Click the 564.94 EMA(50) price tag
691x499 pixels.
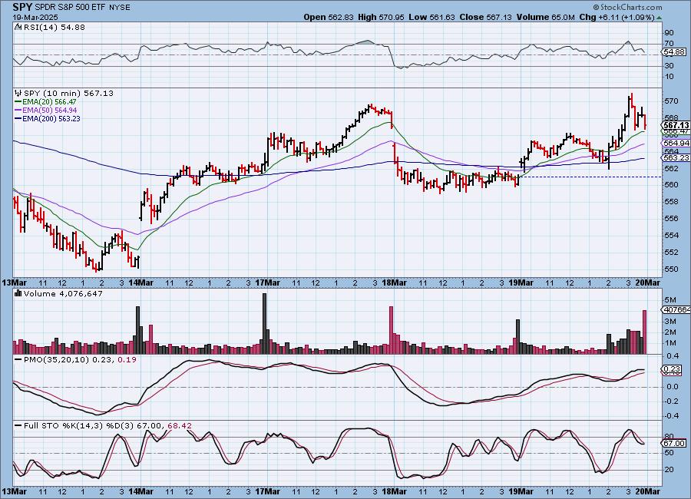[x=676, y=144]
